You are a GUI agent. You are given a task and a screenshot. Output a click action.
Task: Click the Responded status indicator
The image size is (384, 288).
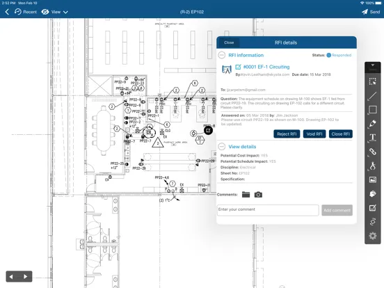(x=339, y=55)
